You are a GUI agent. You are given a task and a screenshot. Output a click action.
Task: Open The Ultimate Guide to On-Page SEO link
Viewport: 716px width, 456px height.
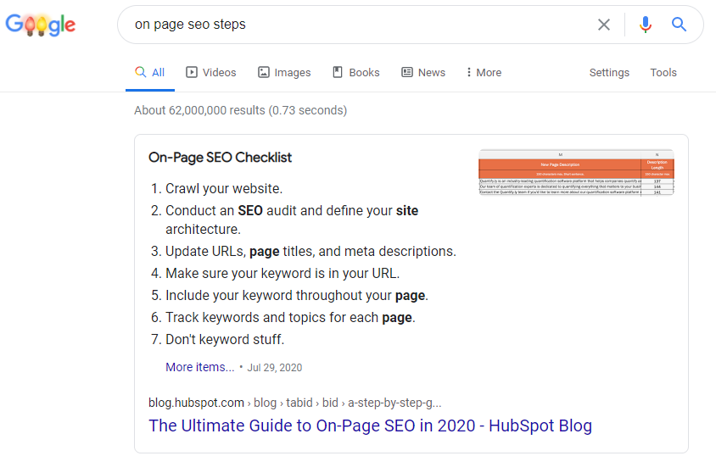pos(370,425)
